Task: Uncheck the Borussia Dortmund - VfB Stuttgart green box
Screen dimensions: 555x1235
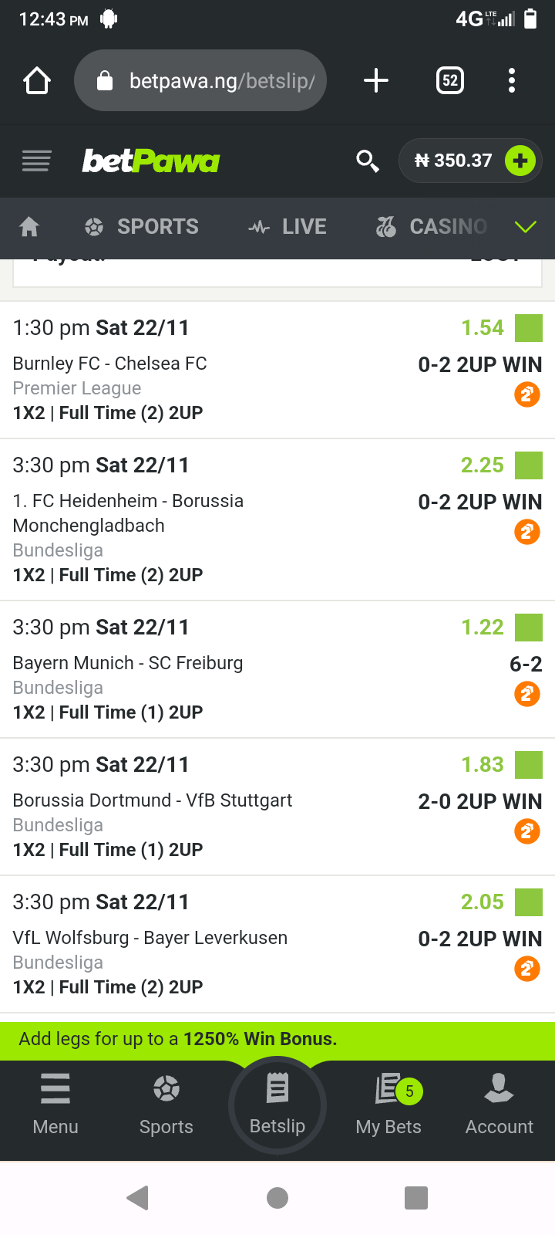Action: tap(529, 765)
